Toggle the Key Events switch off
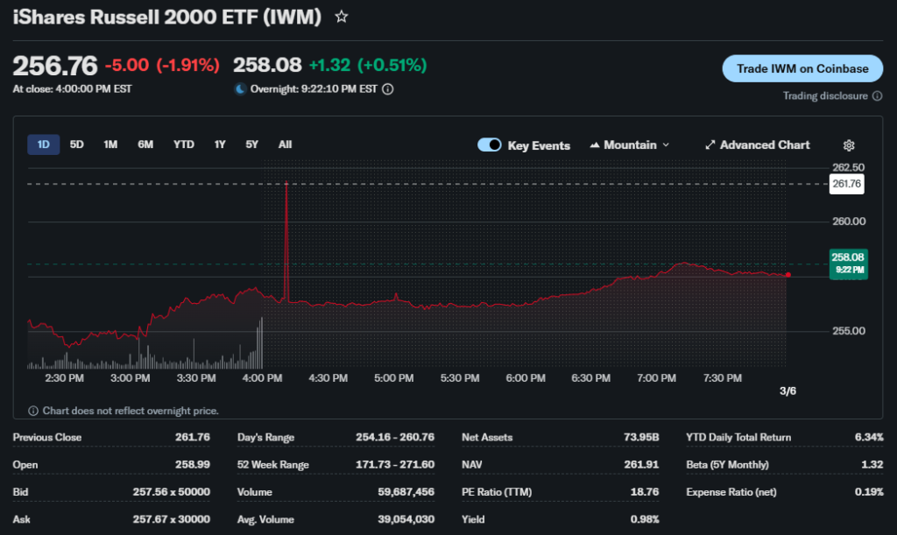897x535 pixels. pos(489,145)
